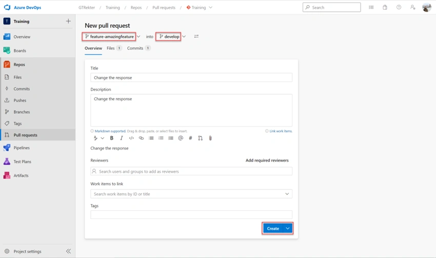The width and height of the screenshot is (436, 258).
Task: Insert code snippet in description
Action: (x=131, y=138)
